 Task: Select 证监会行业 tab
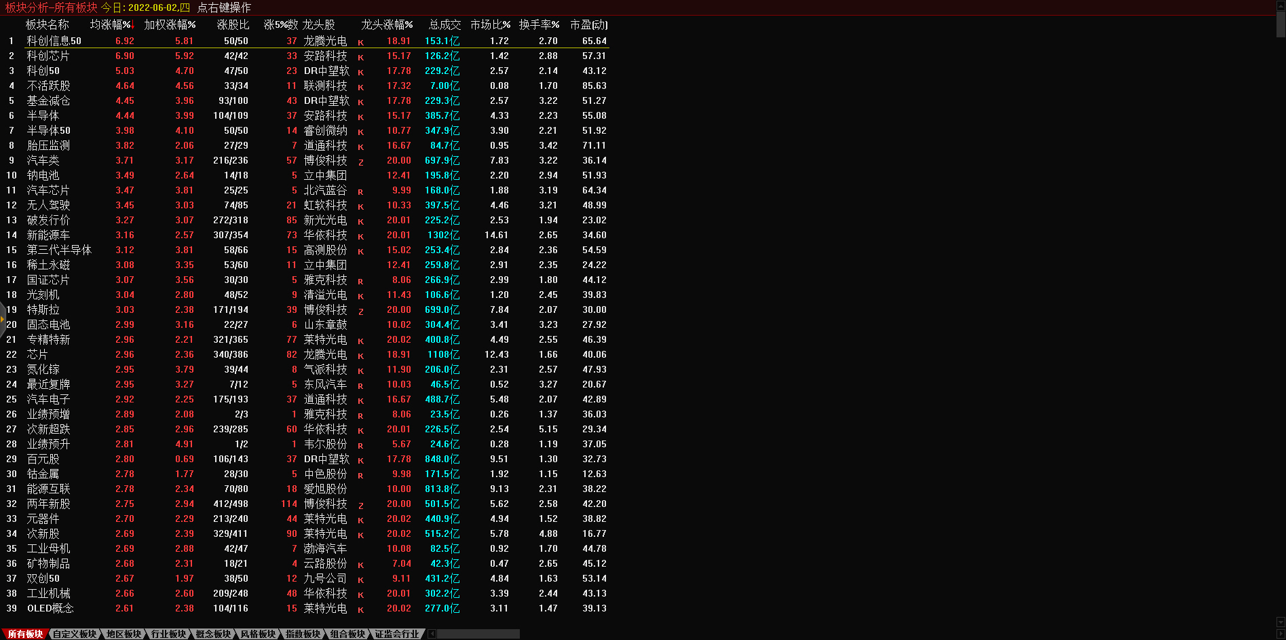[x=397, y=634]
